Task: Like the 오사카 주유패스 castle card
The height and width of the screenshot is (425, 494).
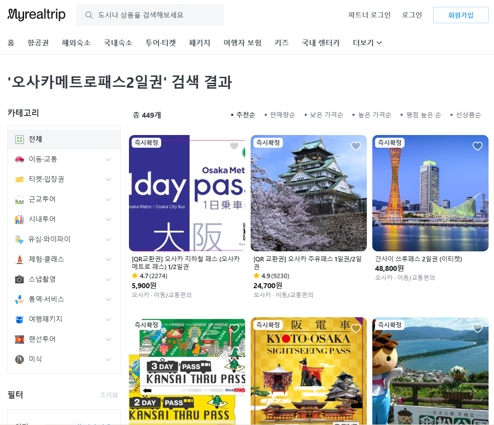Action: click(x=356, y=146)
